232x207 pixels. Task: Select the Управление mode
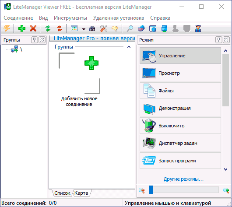coord(180,56)
